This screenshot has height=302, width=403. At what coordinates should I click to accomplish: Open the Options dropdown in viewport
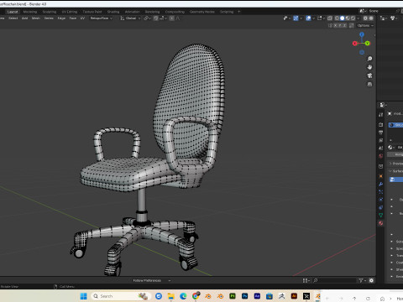(x=365, y=25)
